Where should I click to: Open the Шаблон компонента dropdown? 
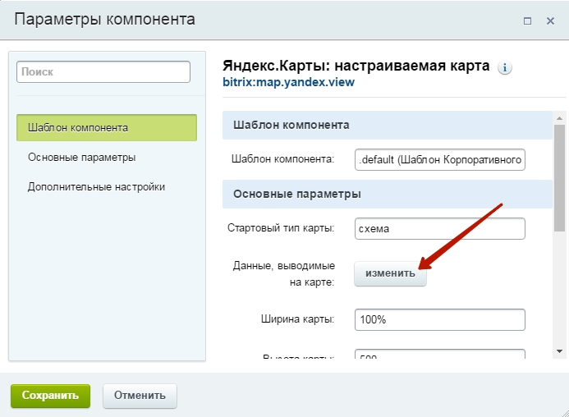click(440, 159)
